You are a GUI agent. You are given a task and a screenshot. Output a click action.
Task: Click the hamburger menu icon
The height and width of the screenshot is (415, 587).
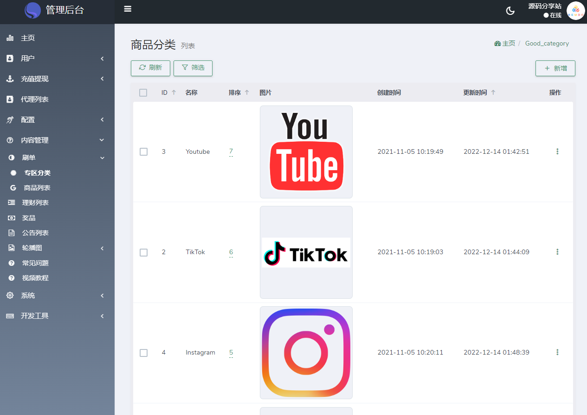(x=128, y=9)
